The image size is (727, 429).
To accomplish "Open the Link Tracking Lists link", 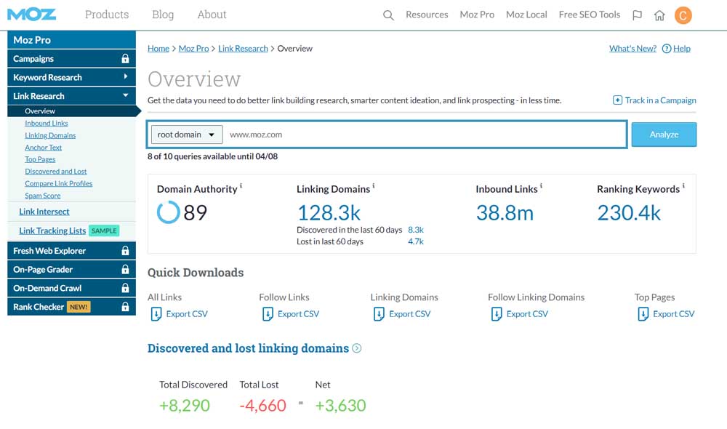I will 52,230.
